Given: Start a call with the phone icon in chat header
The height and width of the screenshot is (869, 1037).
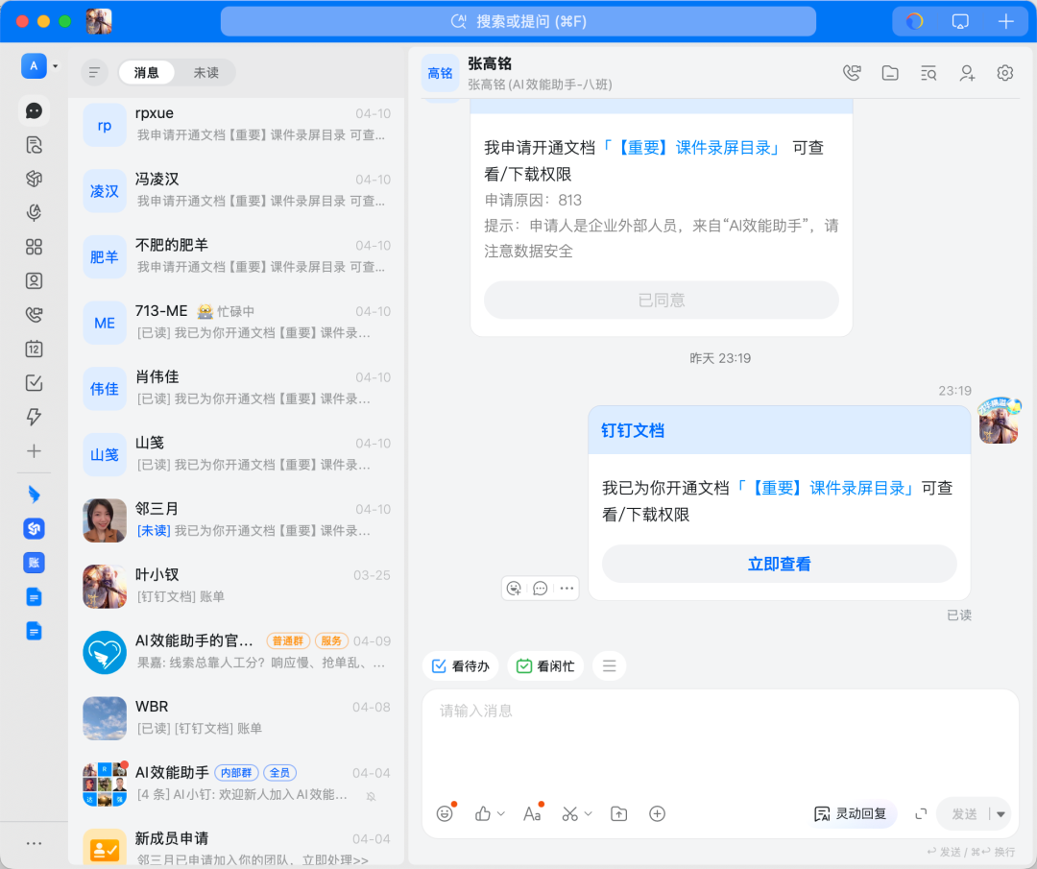Looking at the screenshot, I should click(x=851, y=72).
